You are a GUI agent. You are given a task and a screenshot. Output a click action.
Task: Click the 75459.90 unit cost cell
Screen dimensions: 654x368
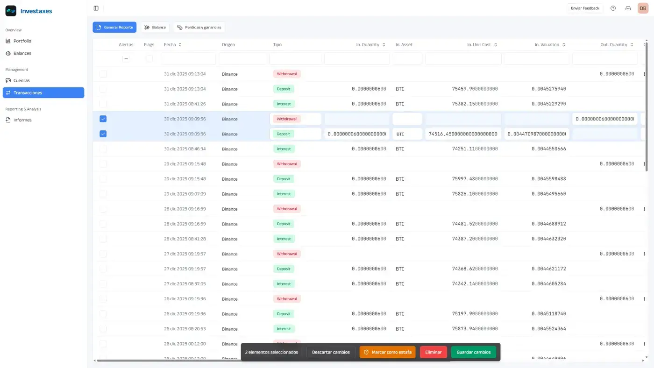475,89
